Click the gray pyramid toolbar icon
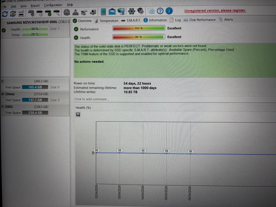 (x=75, y=12)
